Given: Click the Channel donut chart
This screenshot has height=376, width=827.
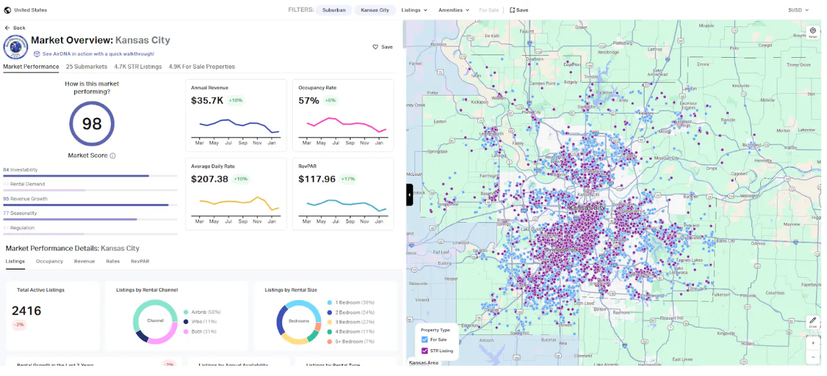Looking at the screenshot, I should [155, 321].
